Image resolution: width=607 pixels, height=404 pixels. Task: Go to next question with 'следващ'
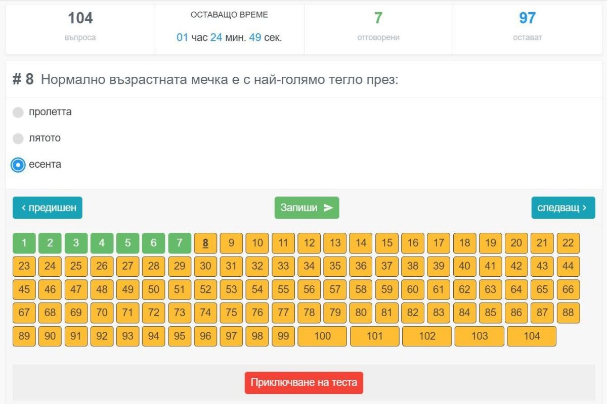563,208
